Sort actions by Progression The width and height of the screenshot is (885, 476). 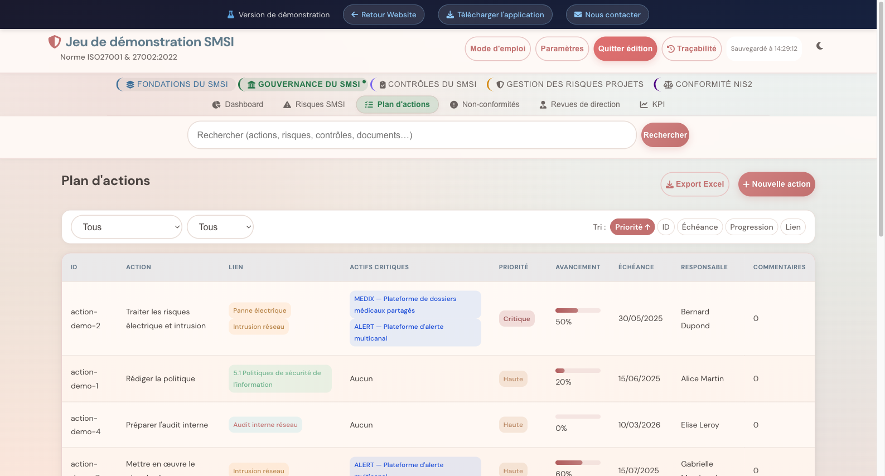(751, 227)
